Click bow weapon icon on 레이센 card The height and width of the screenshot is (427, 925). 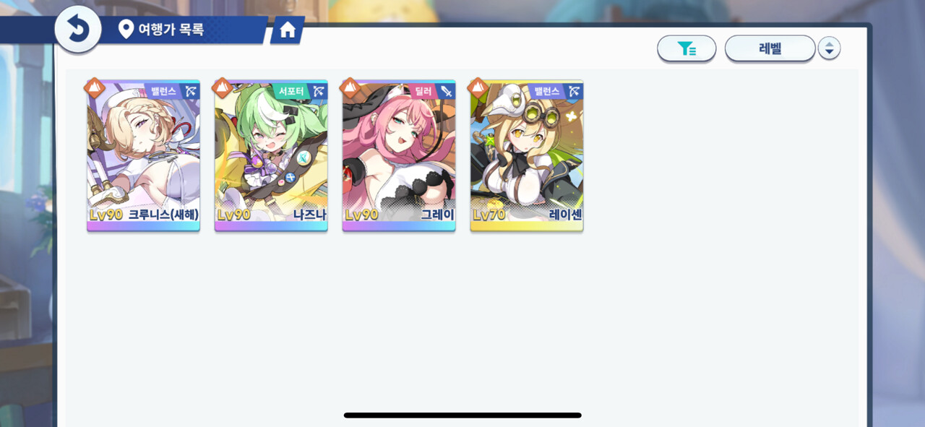click(575, 91)
